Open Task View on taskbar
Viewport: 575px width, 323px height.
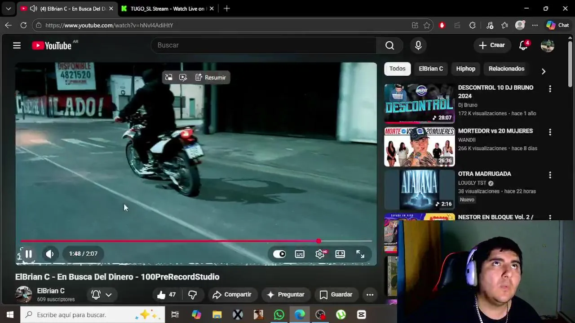pos(175,315)
